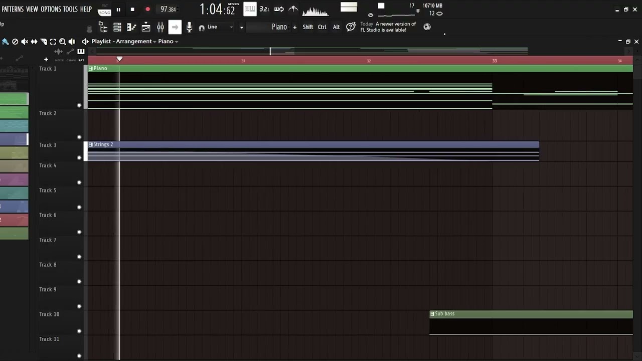Stop playback with the stop button
Screen dimensions: 642x361
click(x=132, y=10)
